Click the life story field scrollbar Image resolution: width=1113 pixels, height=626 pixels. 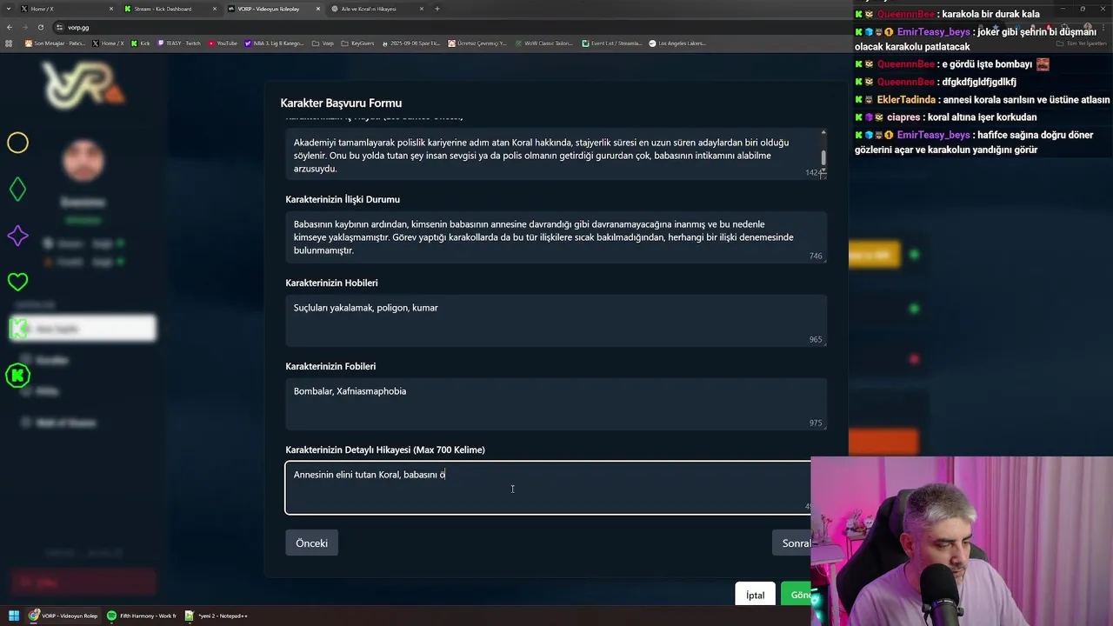click(823, 156)
